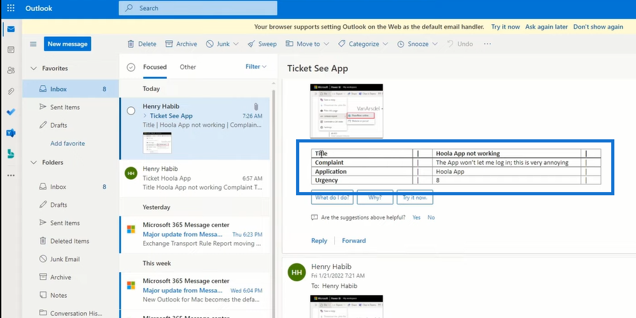Toggle the hamburger navigation pane button
Screen dimensions: 636x318
[x=33, y=44]
